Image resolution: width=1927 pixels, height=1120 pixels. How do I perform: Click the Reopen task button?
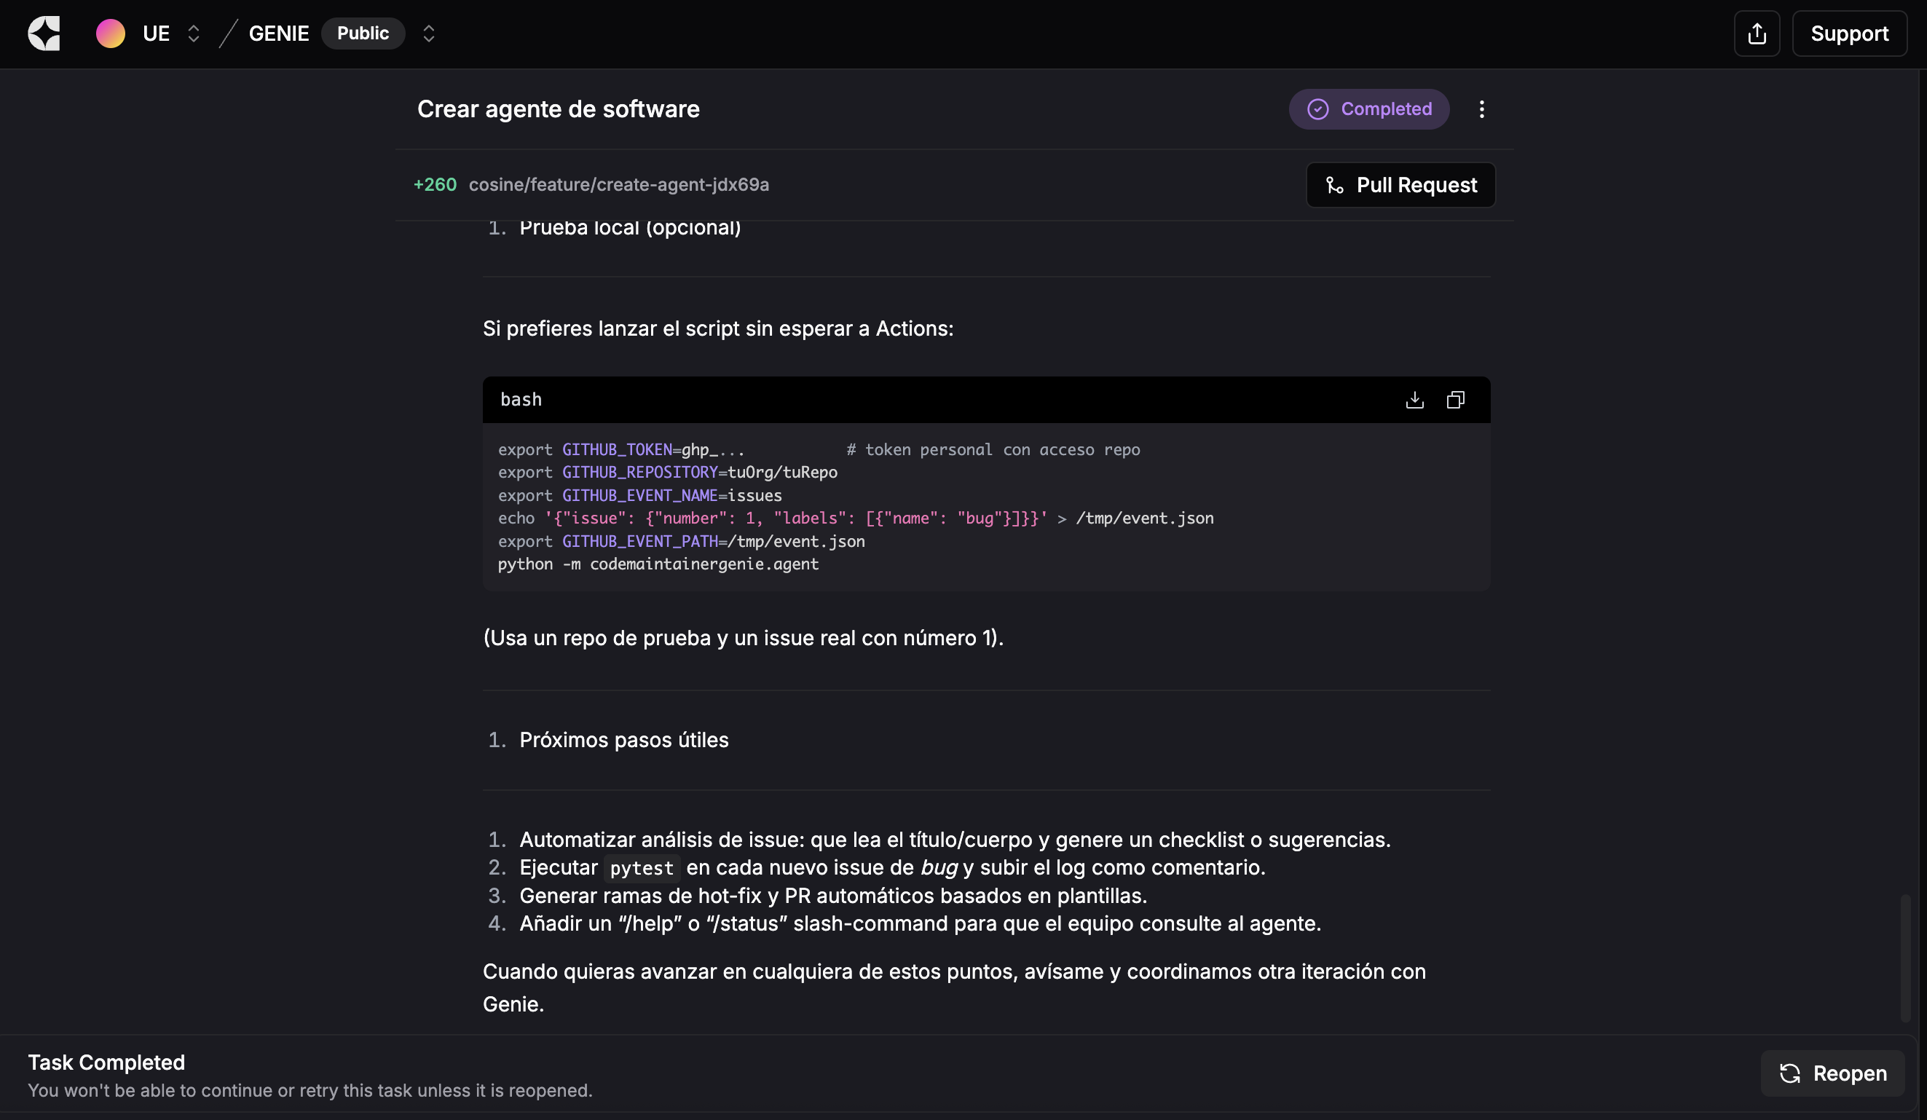point(1832,1073)
